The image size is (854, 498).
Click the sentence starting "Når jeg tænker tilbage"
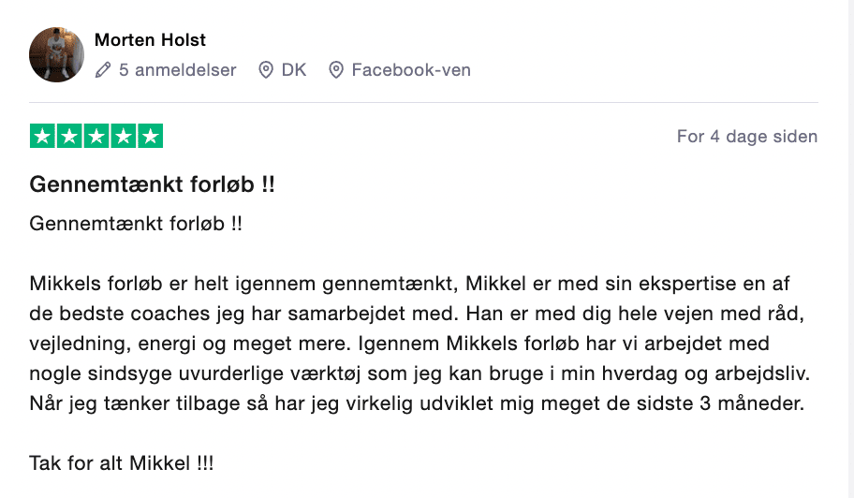pyautogui.click(x=417, y=403)
